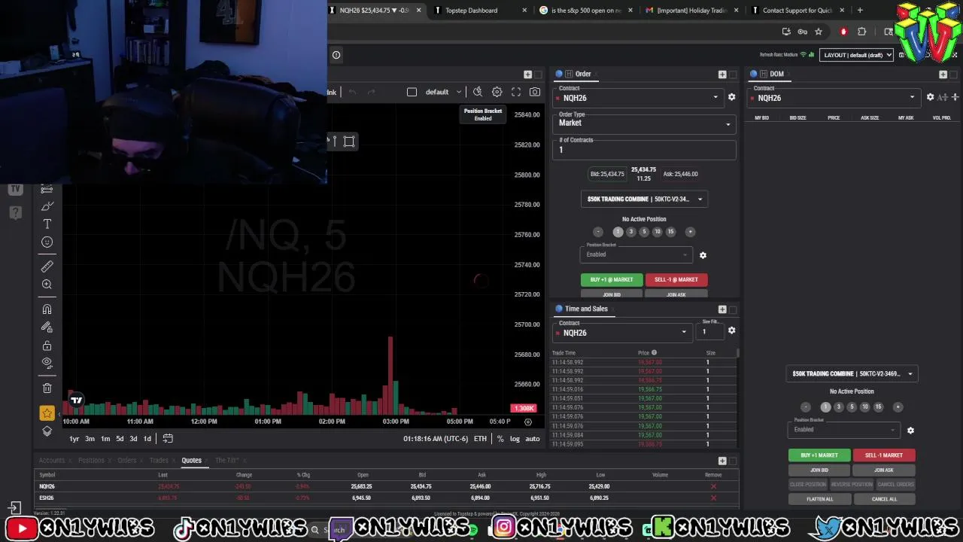Toggle the favorites star toolbar
Screen dimensions: 963x542
(x=47, y=413)
